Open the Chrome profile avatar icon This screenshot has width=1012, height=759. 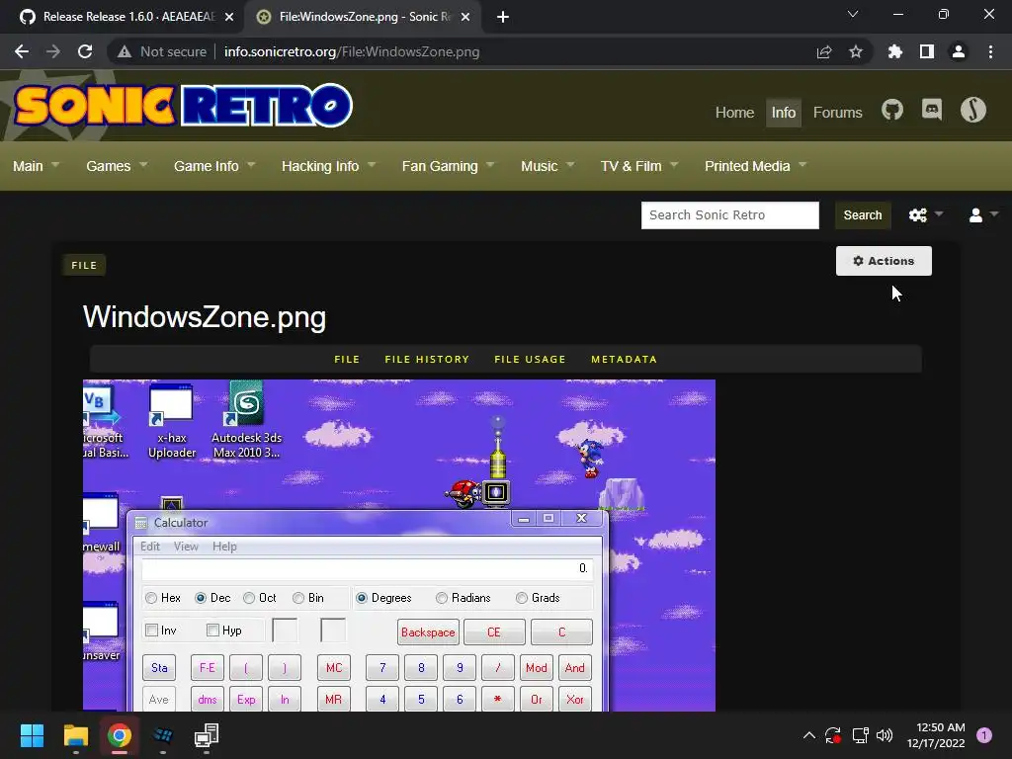959,51
